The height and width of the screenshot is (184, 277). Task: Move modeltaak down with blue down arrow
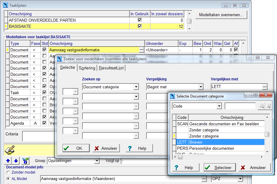(16, 160)
